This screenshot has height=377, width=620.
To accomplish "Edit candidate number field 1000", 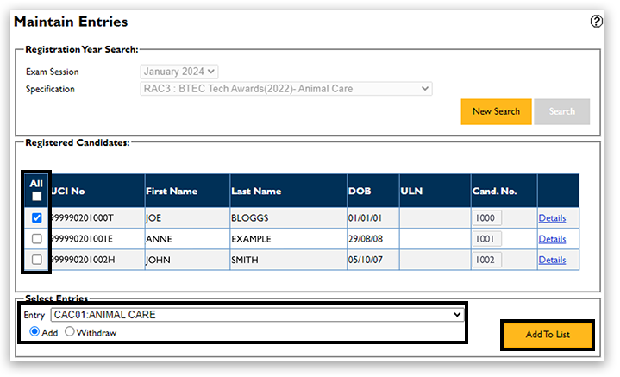I will [487, 218].
